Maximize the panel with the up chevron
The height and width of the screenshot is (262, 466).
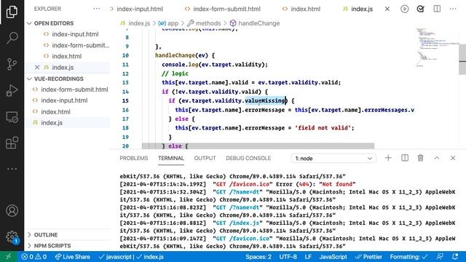coord(437,158)
